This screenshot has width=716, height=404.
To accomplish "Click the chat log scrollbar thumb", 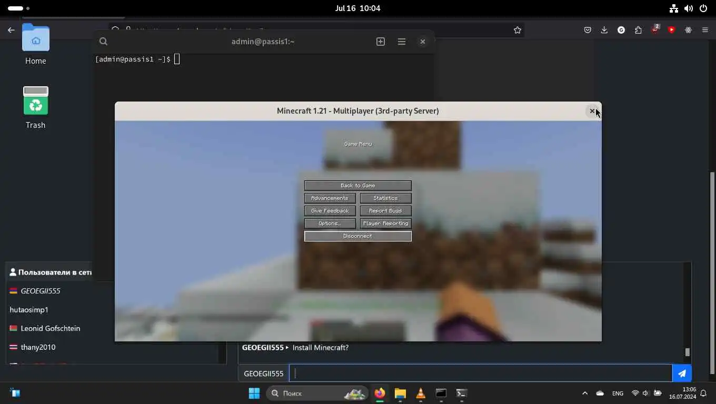I will (x=687, y=352).
